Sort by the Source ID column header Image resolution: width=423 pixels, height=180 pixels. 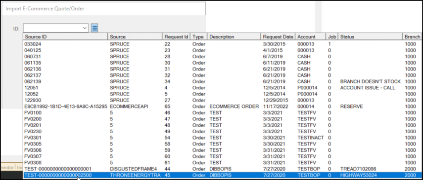(65, 37)
